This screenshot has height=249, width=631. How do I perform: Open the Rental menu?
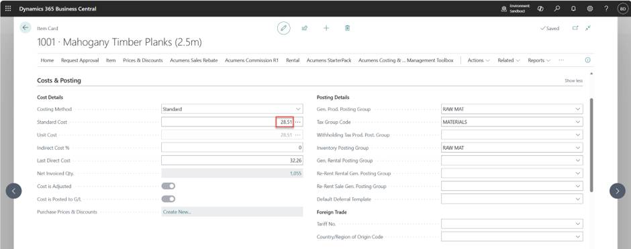(x=293, y=60)
